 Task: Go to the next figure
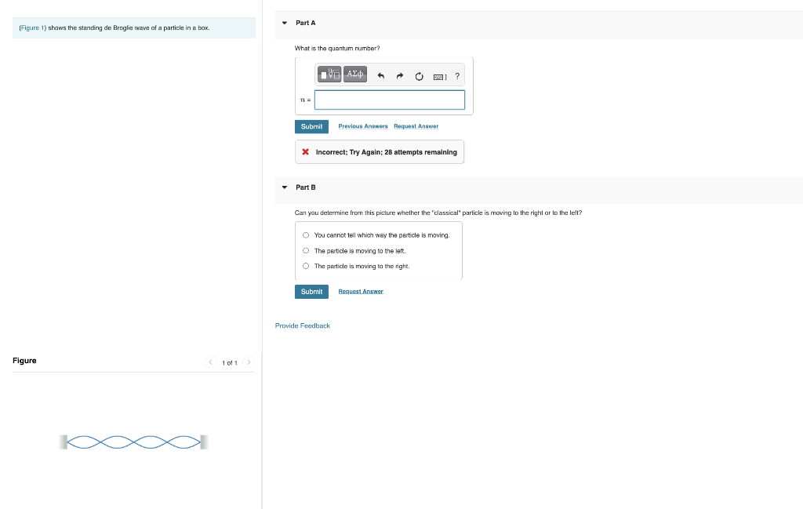[249, 362]
